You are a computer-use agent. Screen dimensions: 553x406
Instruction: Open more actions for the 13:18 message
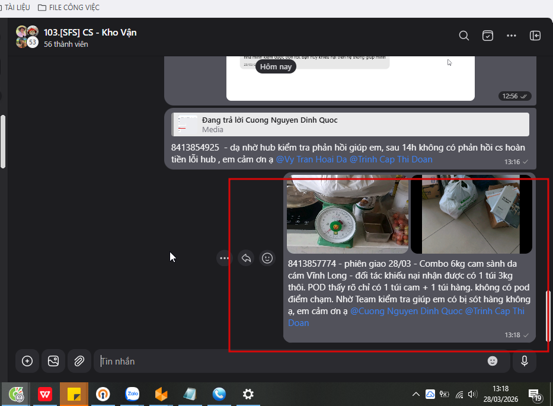point(224,258)
